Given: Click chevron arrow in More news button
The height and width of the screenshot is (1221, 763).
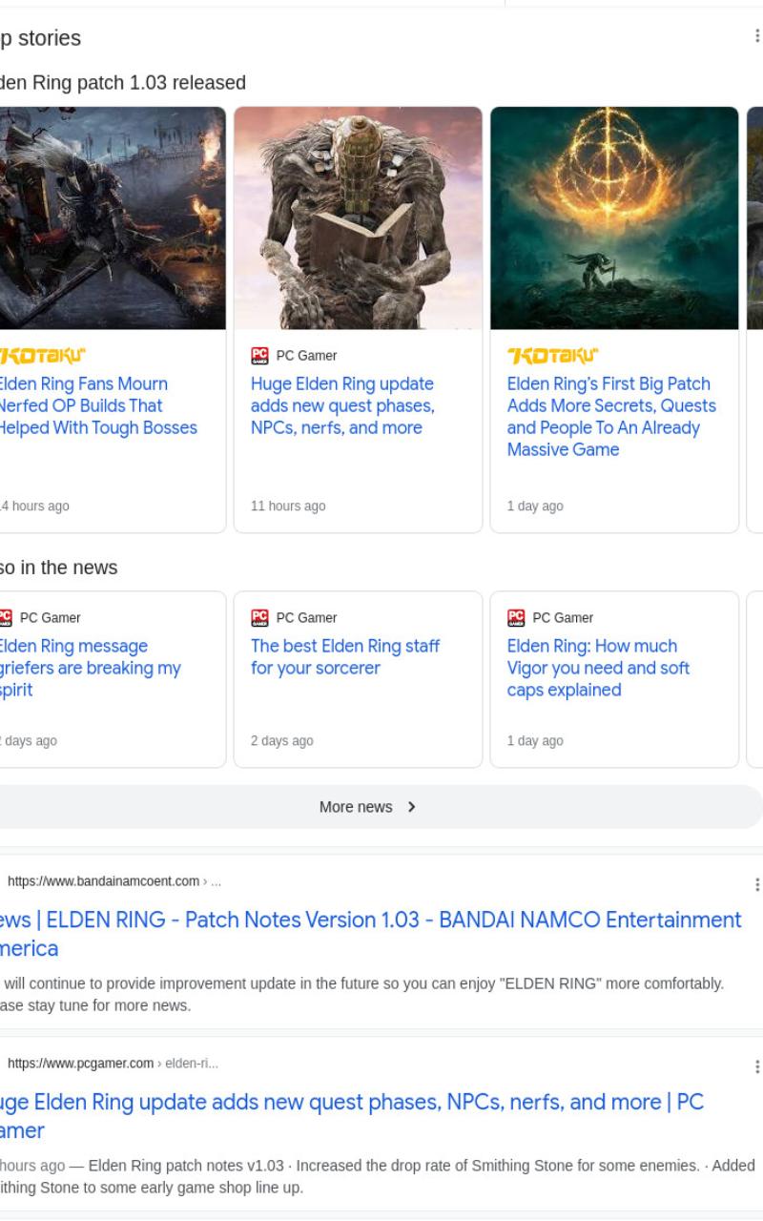Looking at the screenshot, I should tap(411, 807).
